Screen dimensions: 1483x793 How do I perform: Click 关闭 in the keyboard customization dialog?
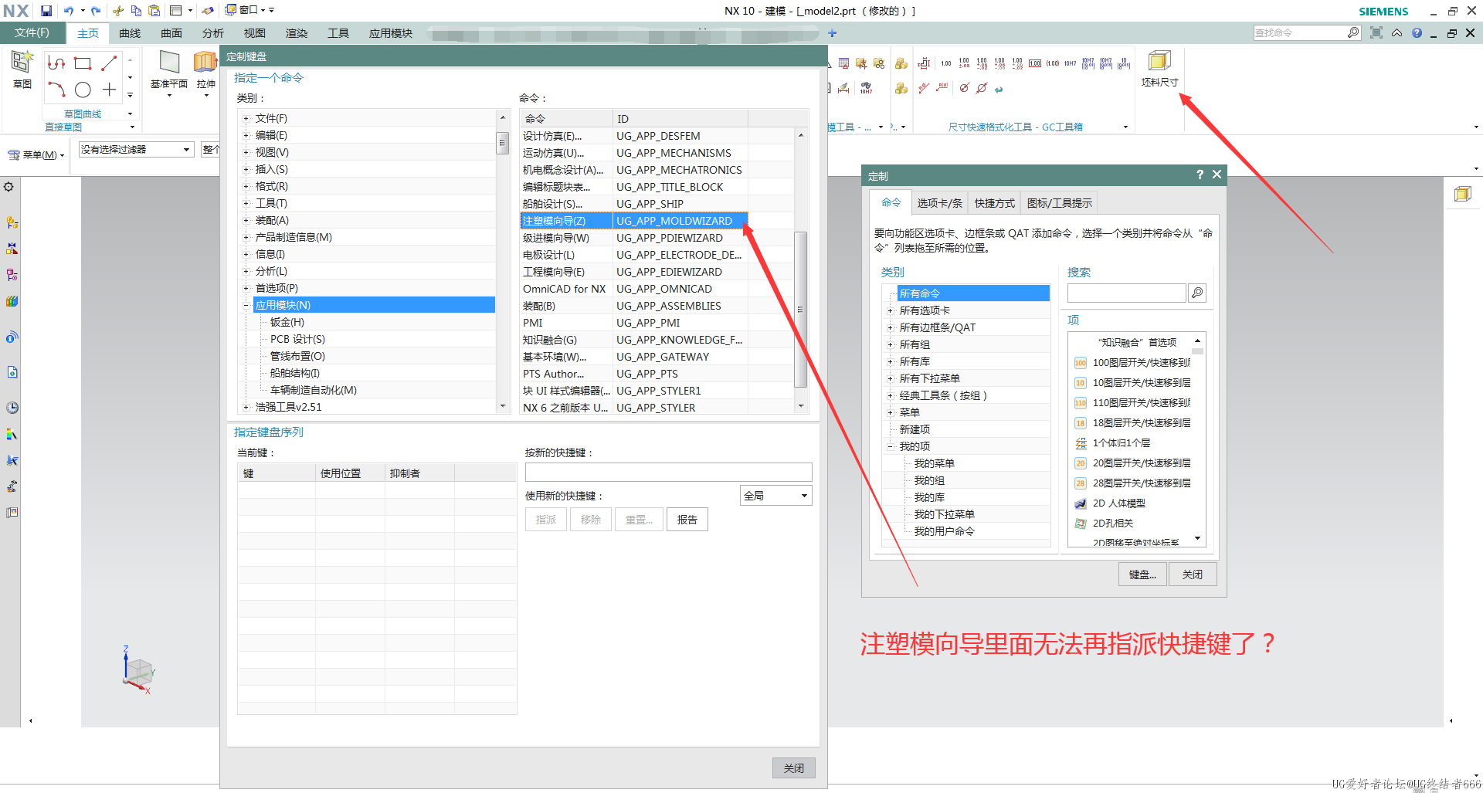[x=793, y=768]
